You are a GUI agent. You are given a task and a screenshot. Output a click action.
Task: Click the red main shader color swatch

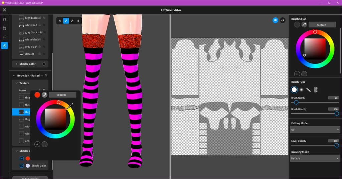[x=28, y=158]
